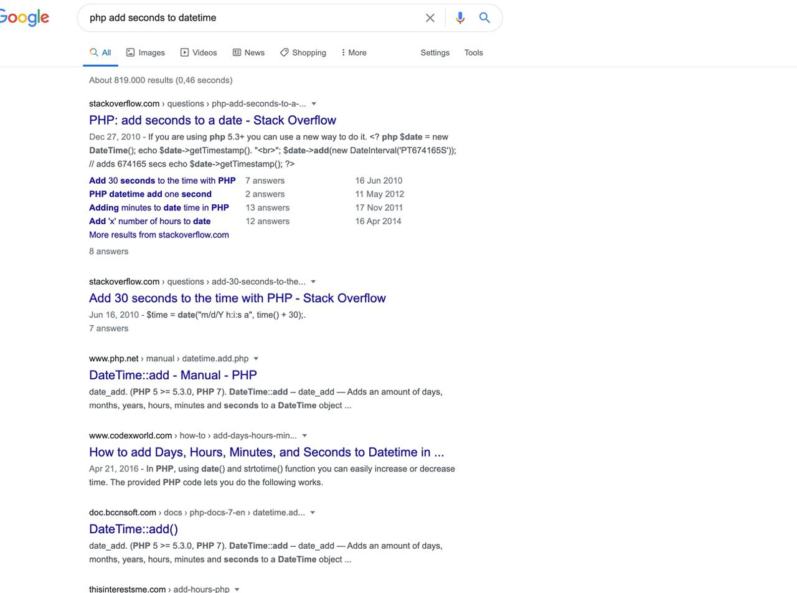Click '8 answers' under first result

[x=109, y=252]
